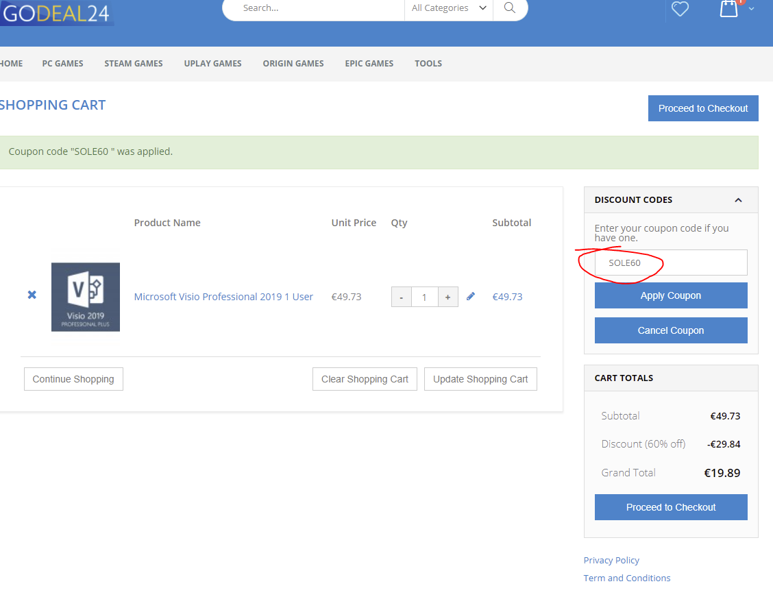Open Term and Conditions link
Image resolution: width=773 pixels, height=610 pixels.
(627, 578)
